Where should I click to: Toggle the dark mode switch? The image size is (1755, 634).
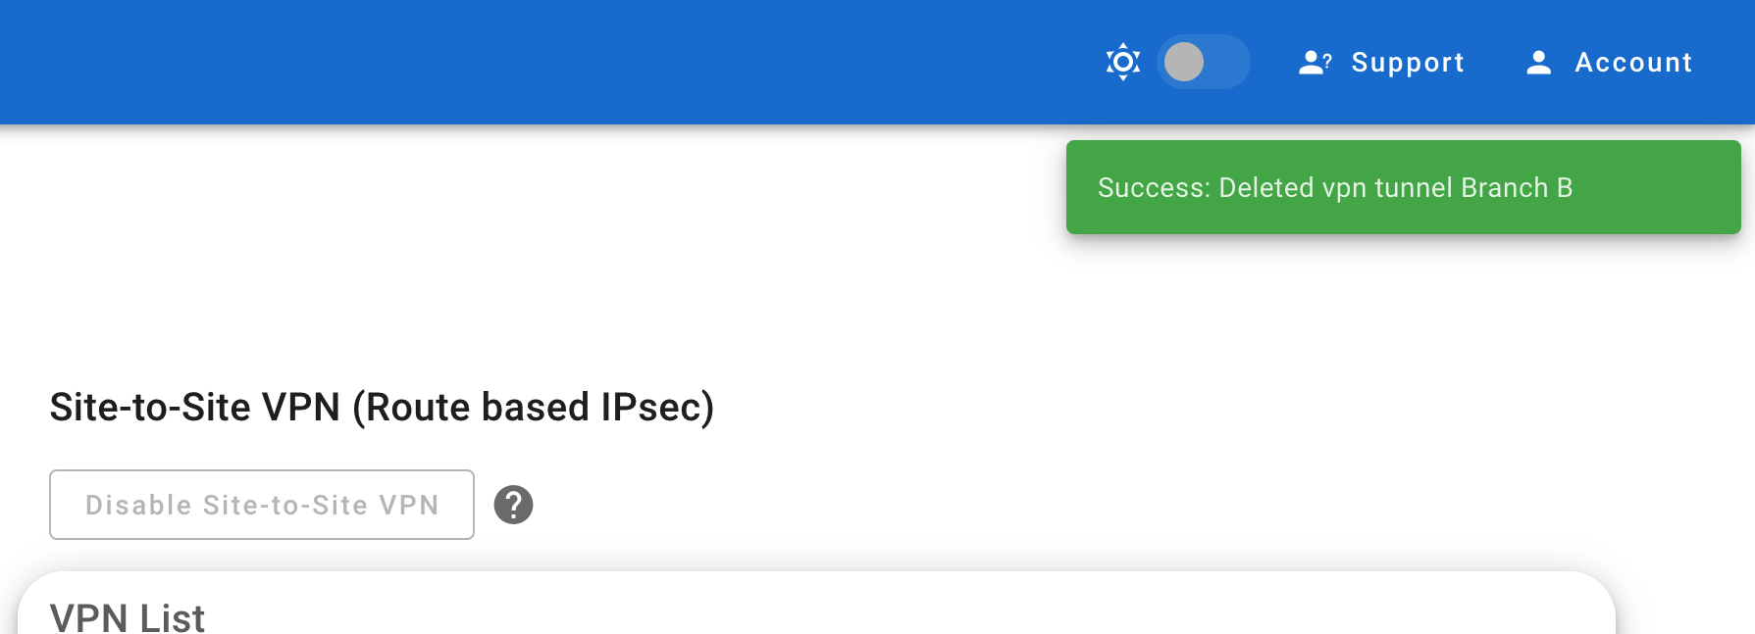[x=1203, y=62]
